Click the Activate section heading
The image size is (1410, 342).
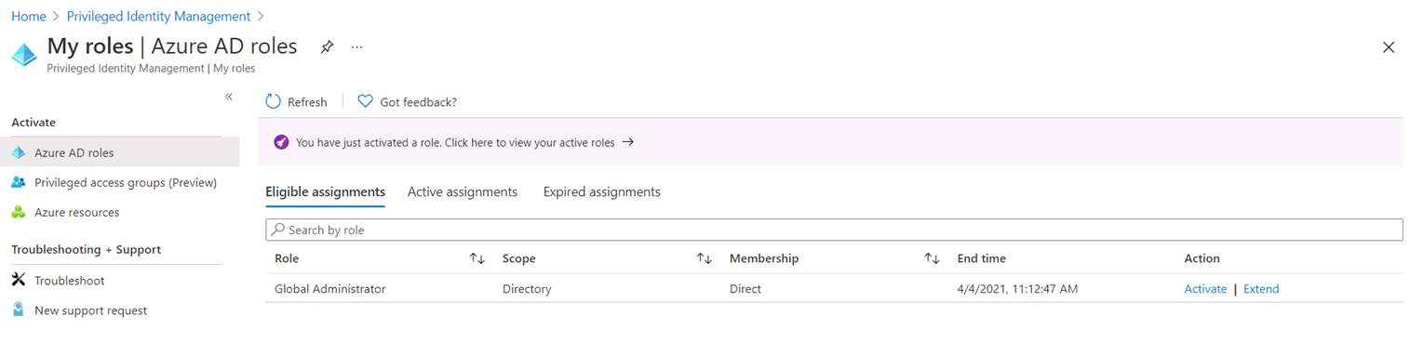coord(34,122)
